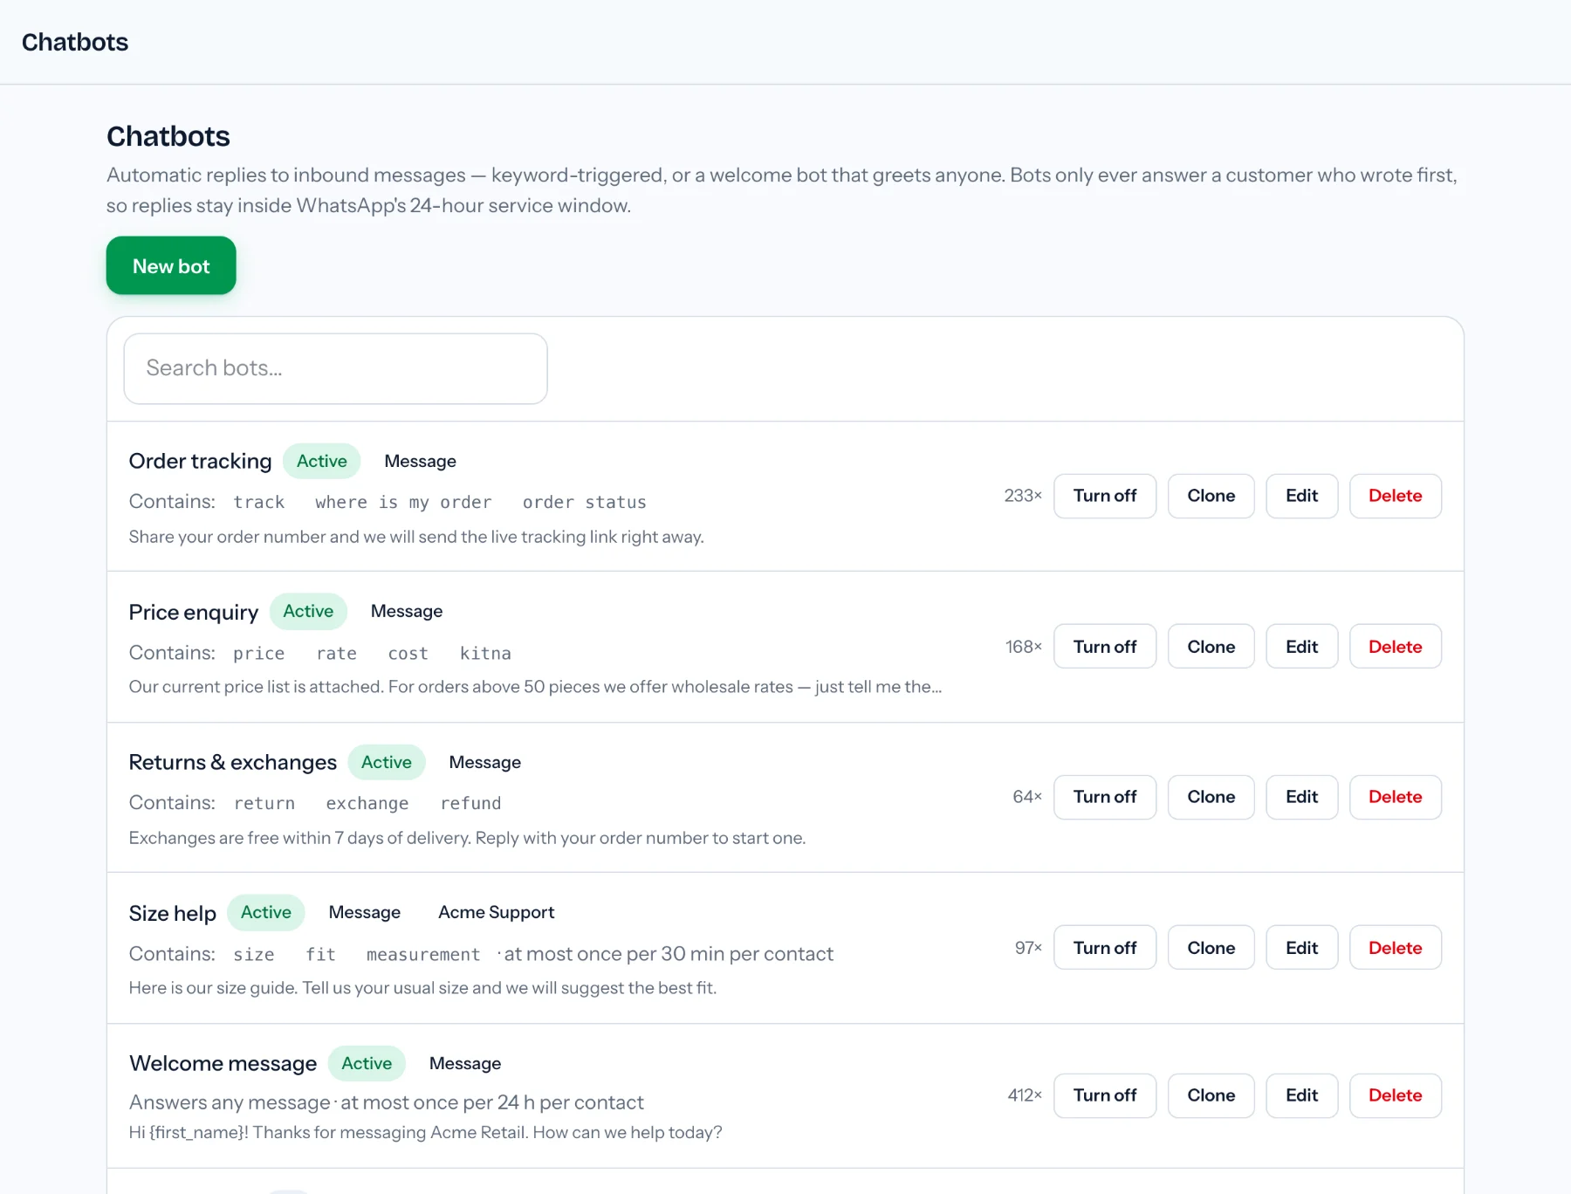Turn off the Size help bot
1571x1194 pixels.
(1105, 948)
